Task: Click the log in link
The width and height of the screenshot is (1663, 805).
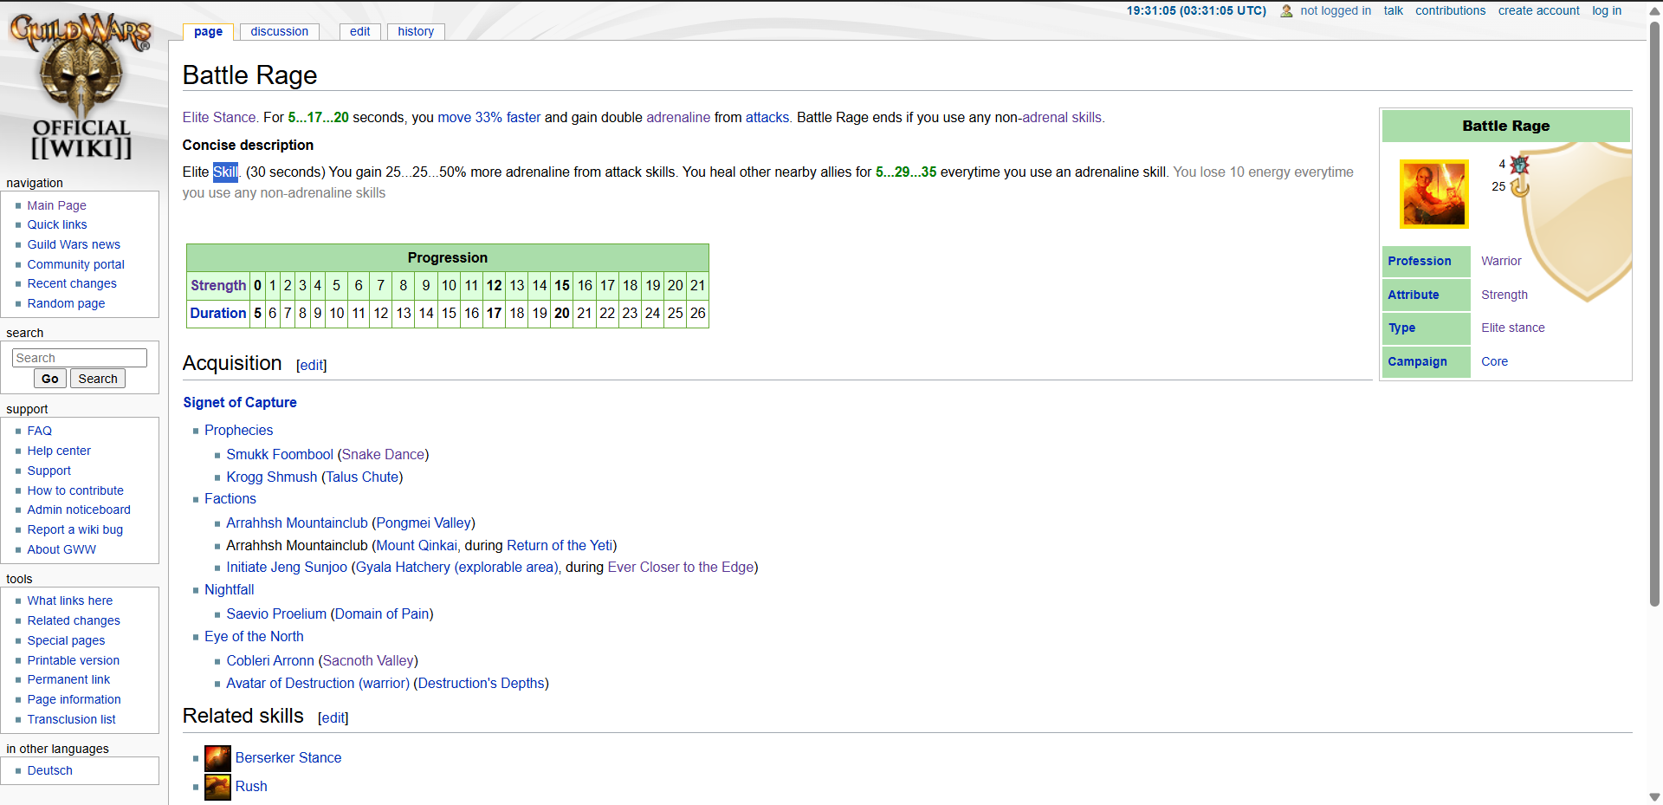Action: coord(1607,10)
